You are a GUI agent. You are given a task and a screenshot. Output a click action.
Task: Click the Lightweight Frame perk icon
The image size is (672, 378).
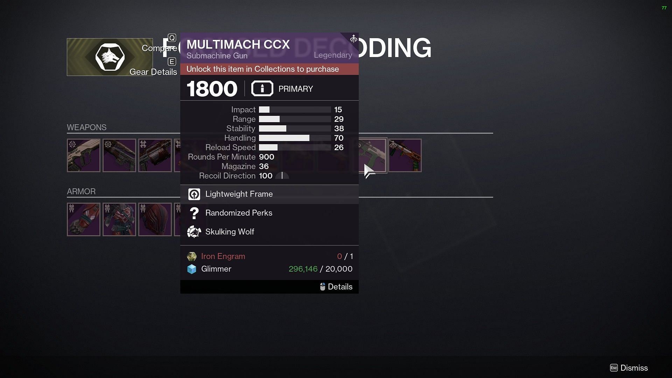[x=194, y=194]
